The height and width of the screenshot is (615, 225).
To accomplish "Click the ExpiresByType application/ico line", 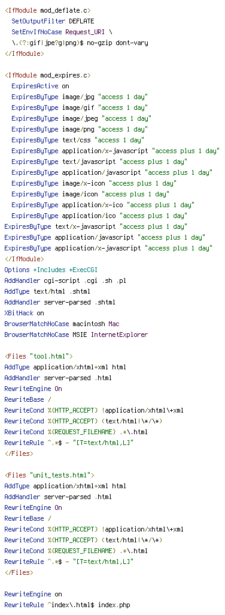I will pyautogui.click(x=99, y=216).
